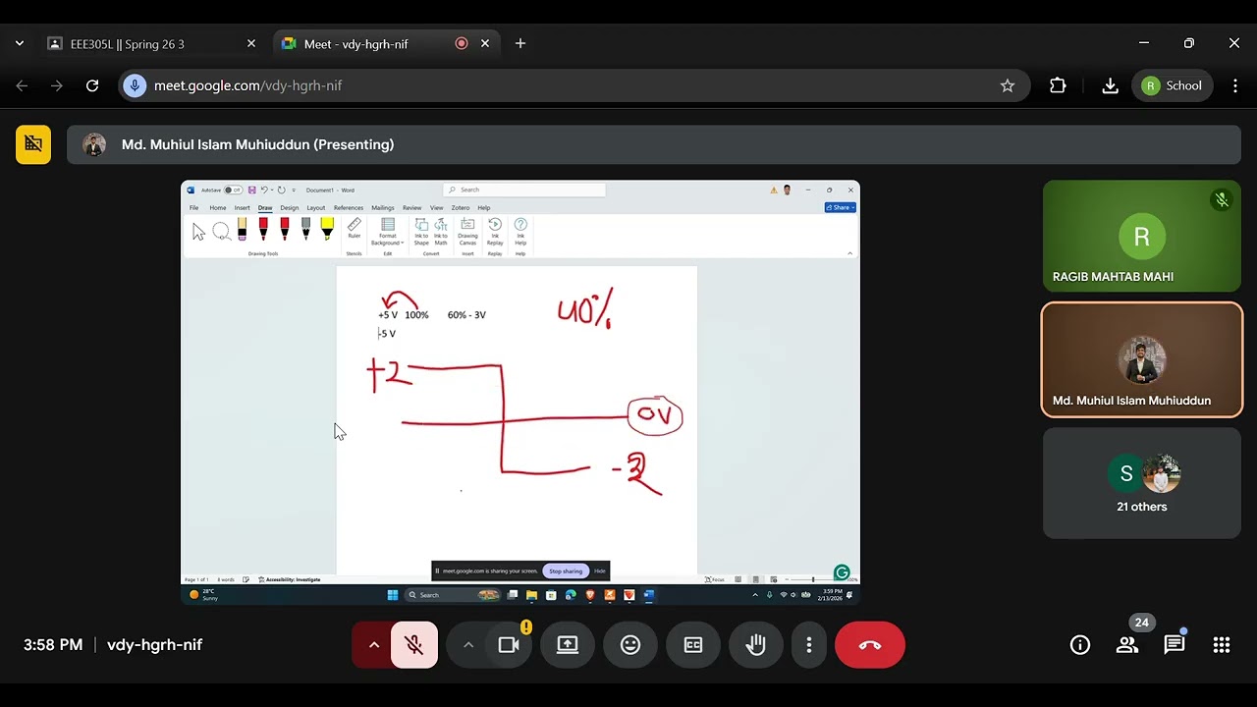Image resolution: width=1257 pixels, height=707 pixels.
Task: Open Ink Help in Word ribbon
Action: [x=520, y=231]
